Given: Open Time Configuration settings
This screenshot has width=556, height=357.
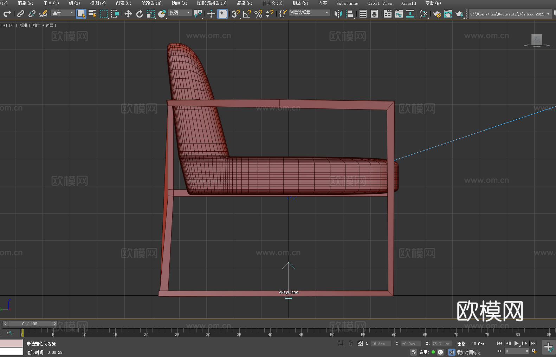Looking at the screenshot, I should point(534,351).
